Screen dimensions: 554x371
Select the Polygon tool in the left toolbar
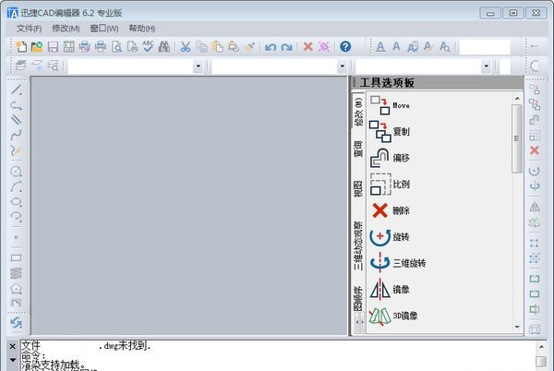[x=16, y=289]
